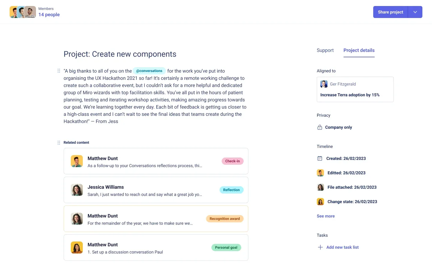Click the member avatars stack at top left
432x270 pixels.
(23, 12)
